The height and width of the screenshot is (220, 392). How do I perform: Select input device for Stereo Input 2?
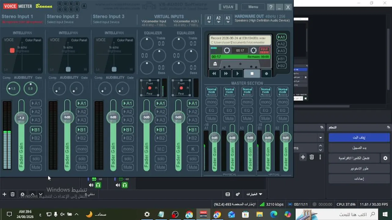click(x=60, y=22)
